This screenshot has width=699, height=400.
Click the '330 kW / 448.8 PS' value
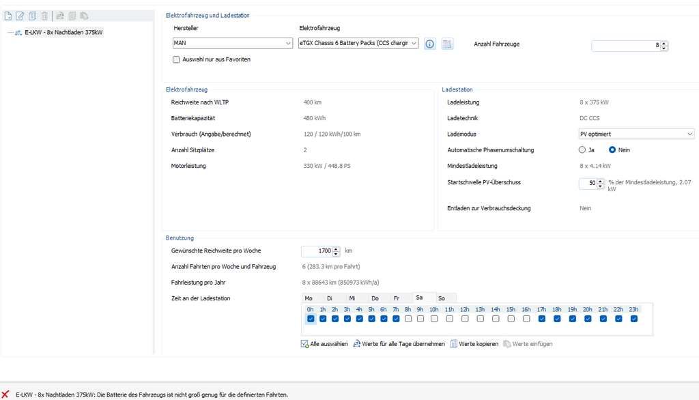(327, 166)
